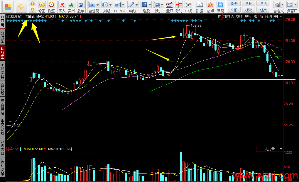Expand the F10/F9 dropdown arrow
Viewport: 299px width, 182px height.
click(x=123, y=5)
